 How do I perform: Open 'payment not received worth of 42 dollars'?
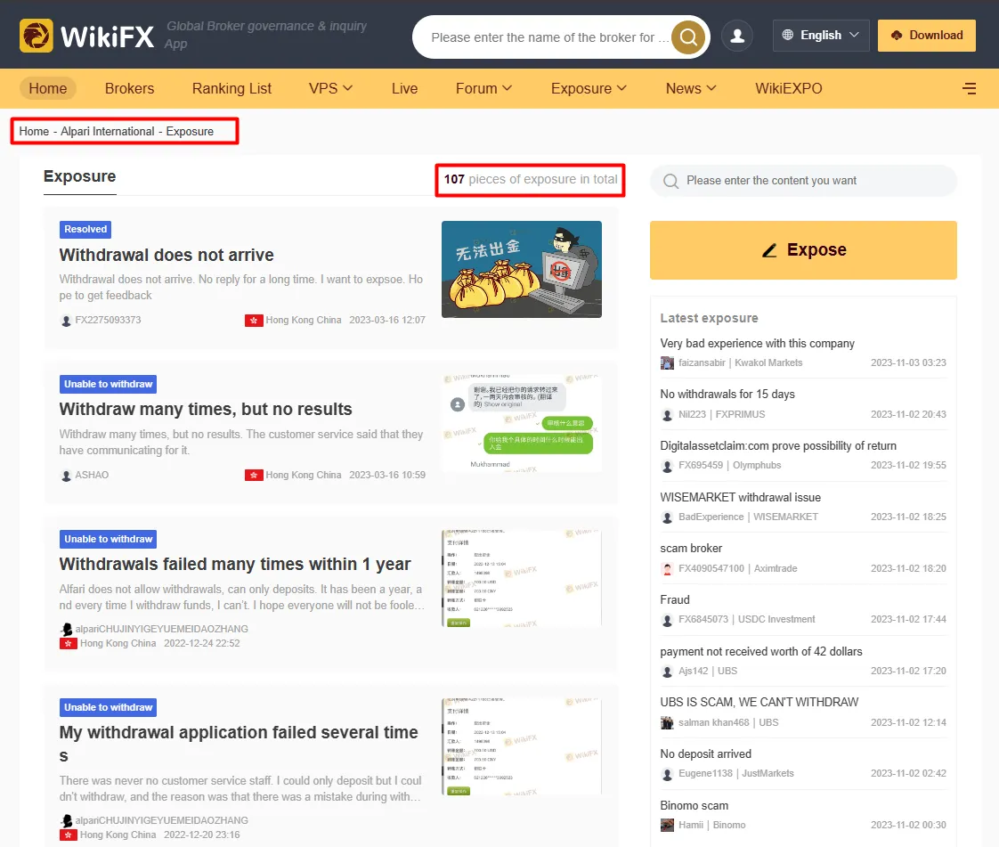760,652
